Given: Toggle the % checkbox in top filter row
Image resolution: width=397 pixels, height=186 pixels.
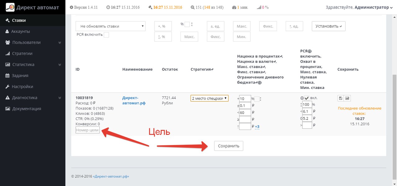Looking at the screenshot, I should (x=187, y=24).
